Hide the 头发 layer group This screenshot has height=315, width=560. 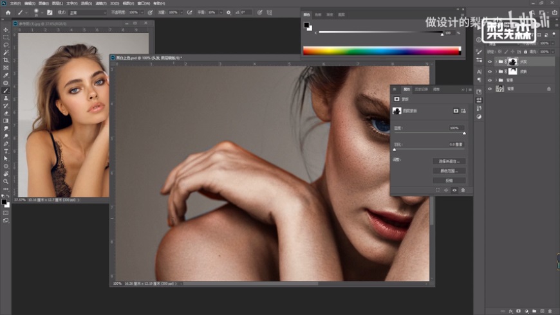click(490, 62)
